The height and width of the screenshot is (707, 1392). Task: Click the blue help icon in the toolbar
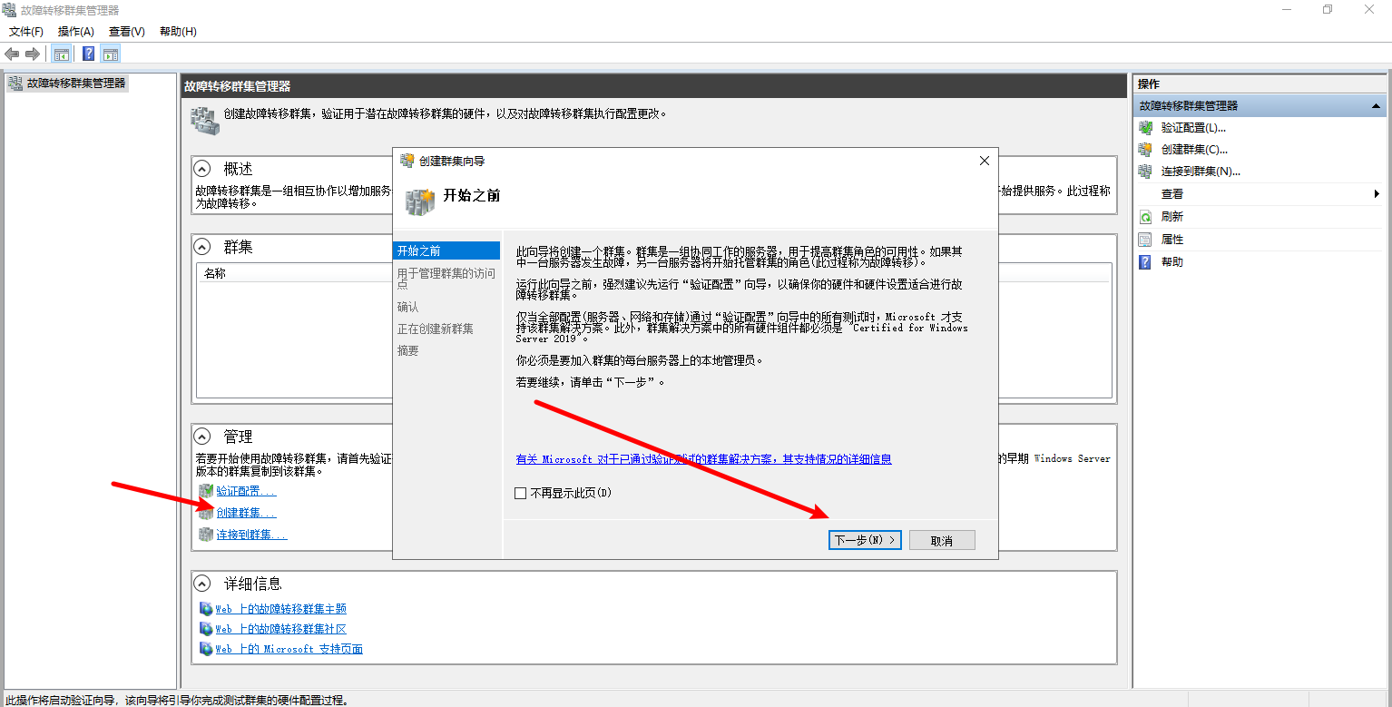coord(88,54)
